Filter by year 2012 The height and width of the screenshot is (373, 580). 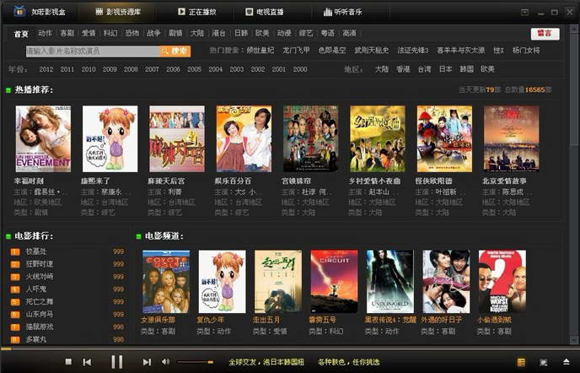pos(46,69)
